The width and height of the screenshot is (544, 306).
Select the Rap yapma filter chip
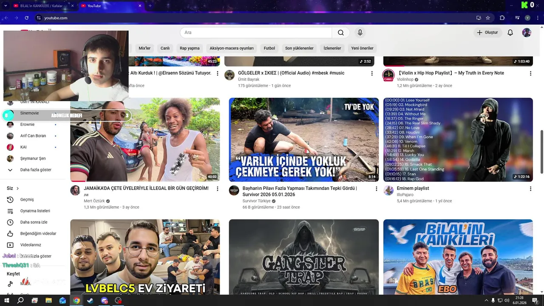pyautogui.click(x=190, y=48)
